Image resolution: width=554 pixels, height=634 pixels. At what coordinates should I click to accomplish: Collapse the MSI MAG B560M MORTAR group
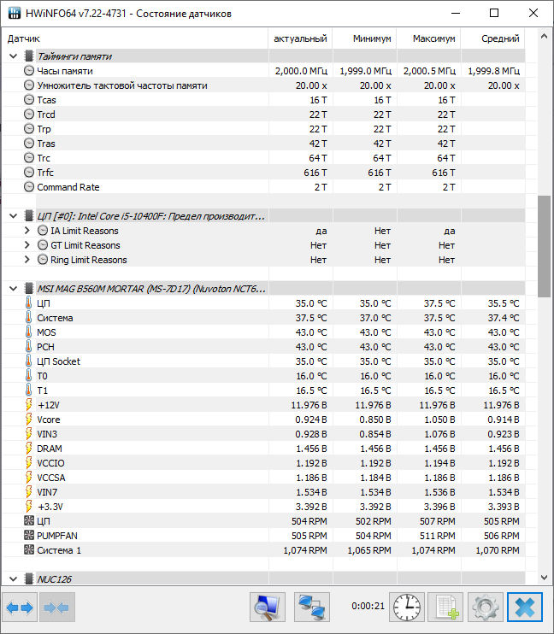pyautogui.click(x=14, y=289)
